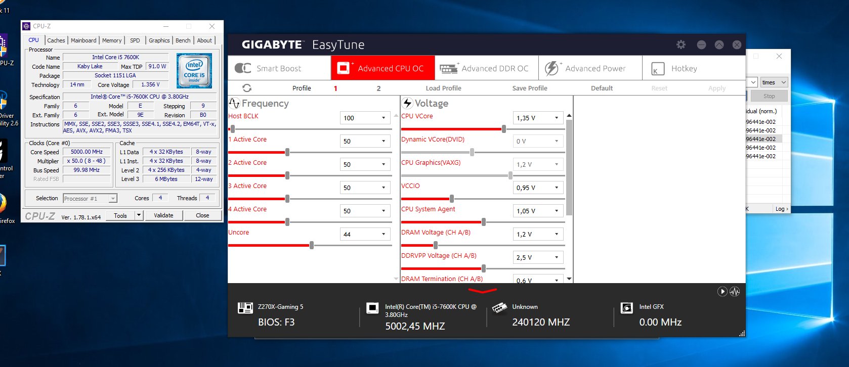
Task: Click CPU-Z Close button
Action: coord(202,215)
